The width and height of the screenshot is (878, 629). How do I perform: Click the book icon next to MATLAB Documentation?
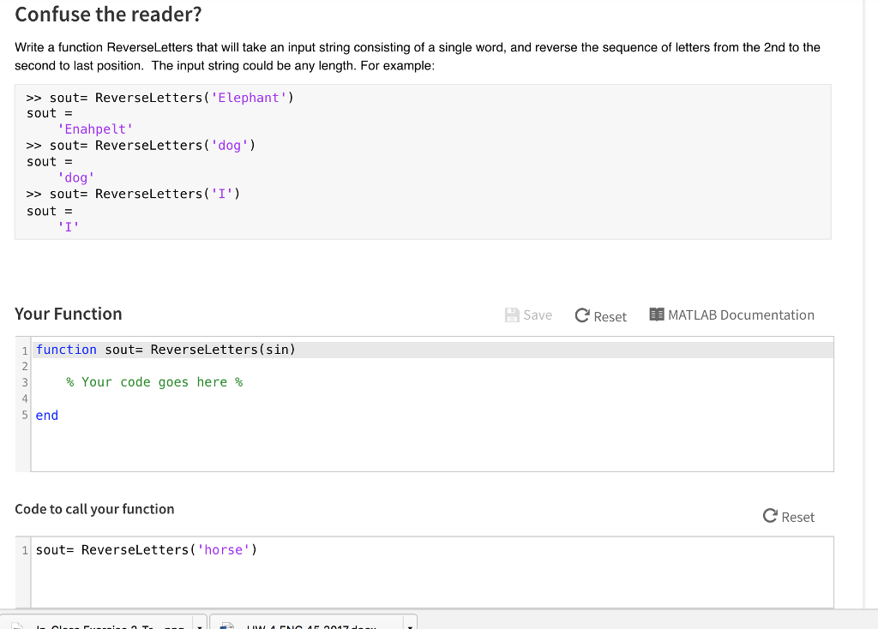coord(656,314)
